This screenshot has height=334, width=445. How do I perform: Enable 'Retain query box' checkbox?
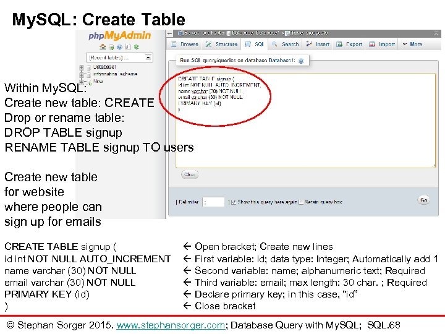302,202
